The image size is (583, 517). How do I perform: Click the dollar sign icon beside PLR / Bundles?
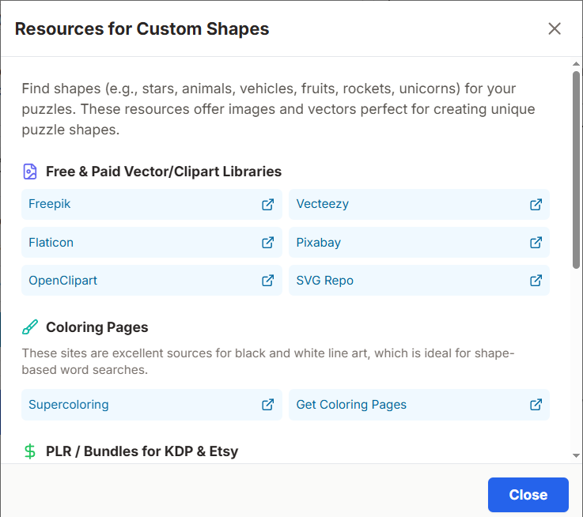30,451
